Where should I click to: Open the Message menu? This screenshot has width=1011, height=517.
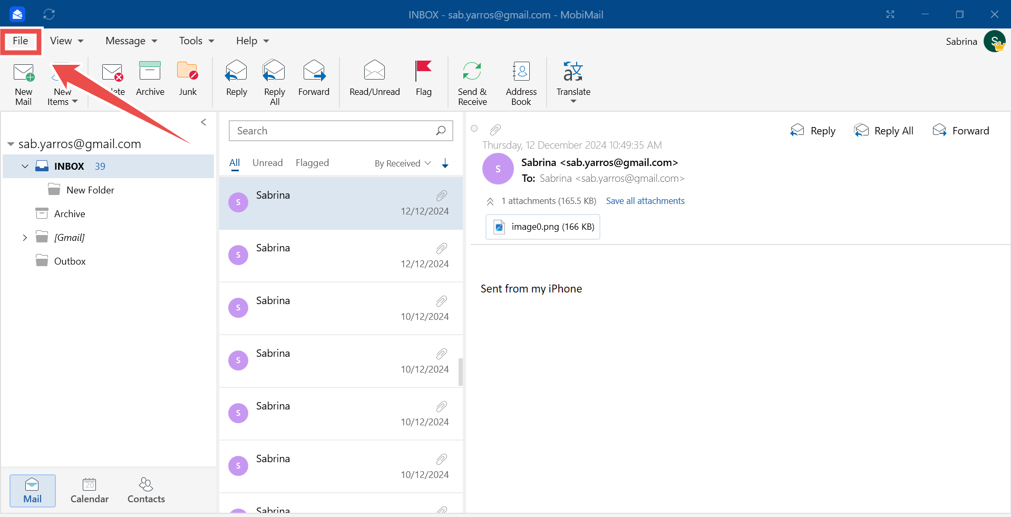[131, 41]
